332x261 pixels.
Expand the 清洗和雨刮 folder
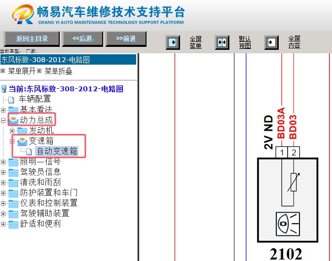[x=3, y=183]
